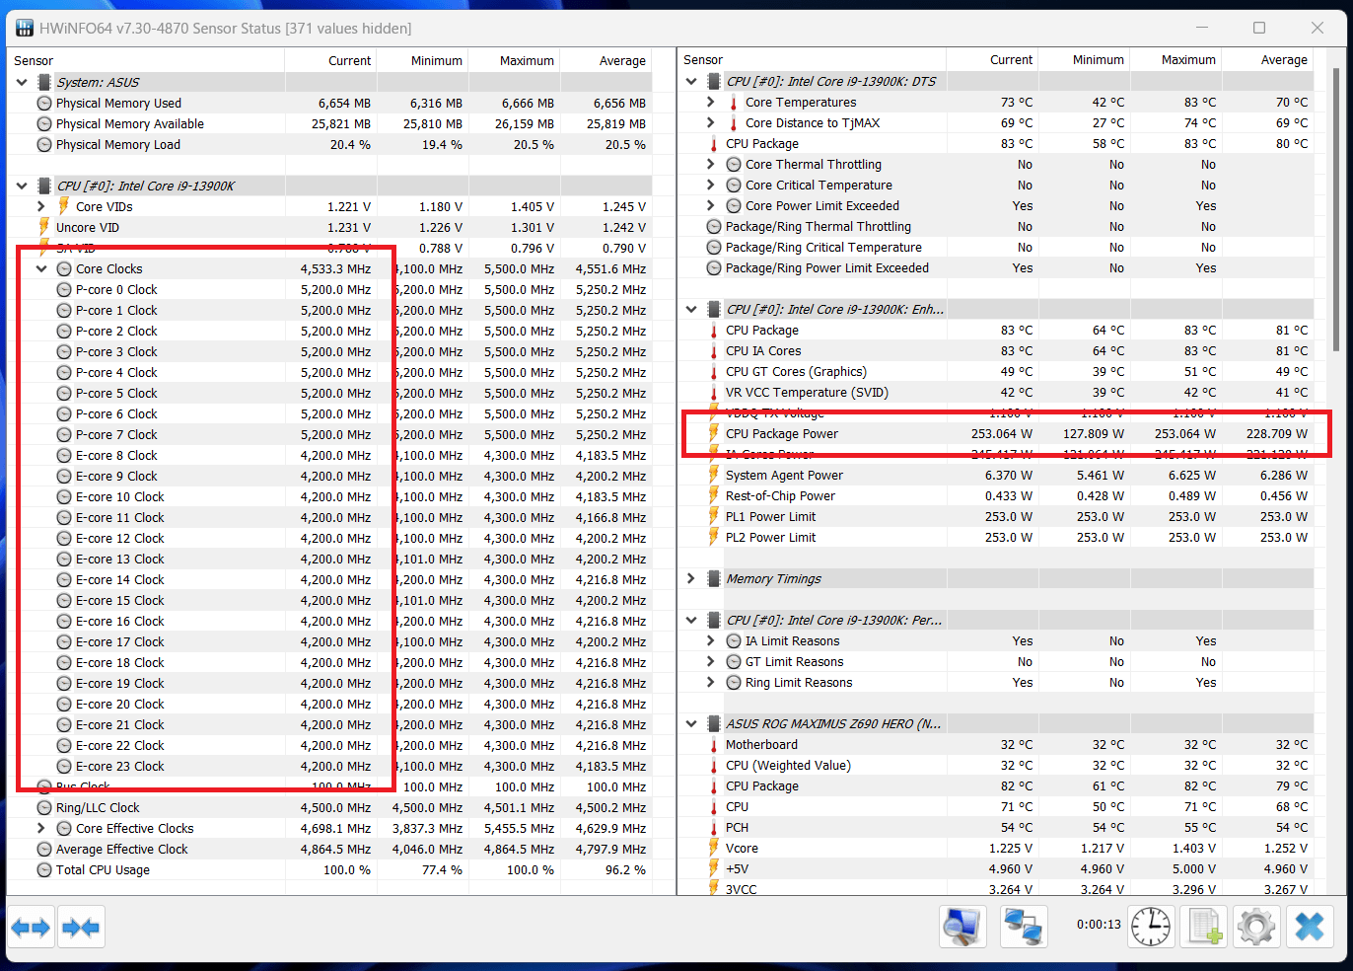Start logging with the sheet-plus icon

1204,928
